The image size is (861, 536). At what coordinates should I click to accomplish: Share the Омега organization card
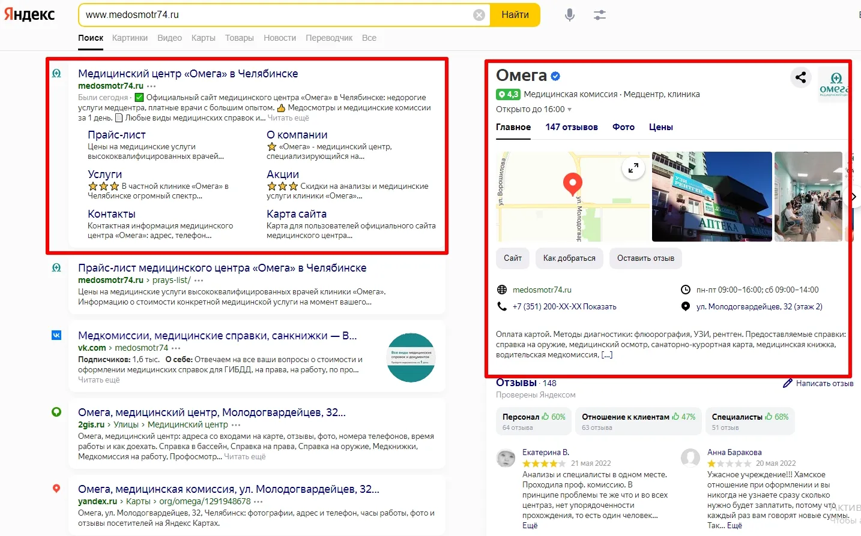(800, 77)
